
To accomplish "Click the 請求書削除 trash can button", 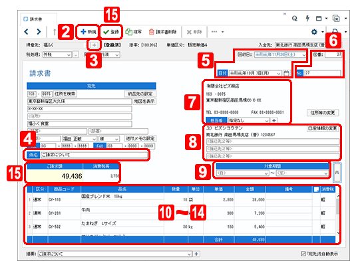I will [162, 32].
